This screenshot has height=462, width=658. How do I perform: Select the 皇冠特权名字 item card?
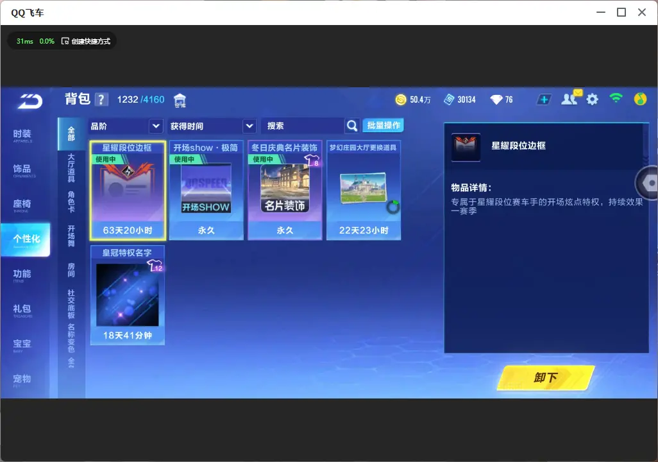(x=128, y=295)
